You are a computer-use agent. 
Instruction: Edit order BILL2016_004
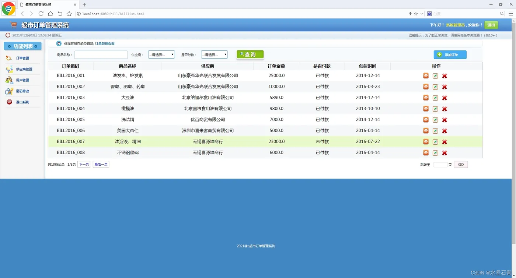pyautogui.click(x=435, y=109)
